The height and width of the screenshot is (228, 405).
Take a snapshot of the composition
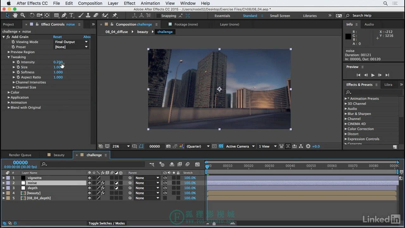[x=168, y=146]
